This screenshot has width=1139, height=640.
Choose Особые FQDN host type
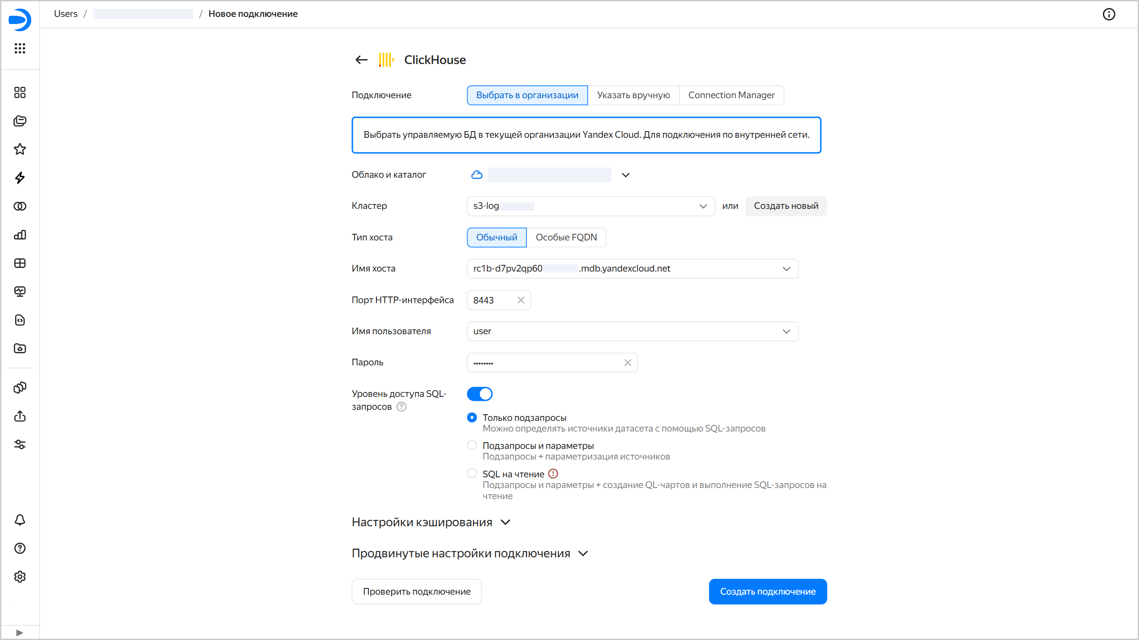(566, 237)
